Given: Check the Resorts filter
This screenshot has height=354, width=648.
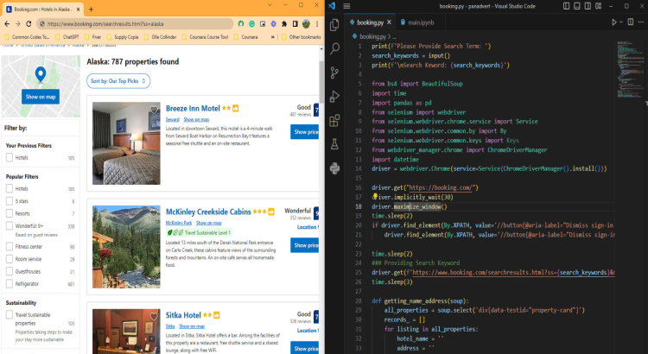Looking at the screenshot, I should 10,213.
